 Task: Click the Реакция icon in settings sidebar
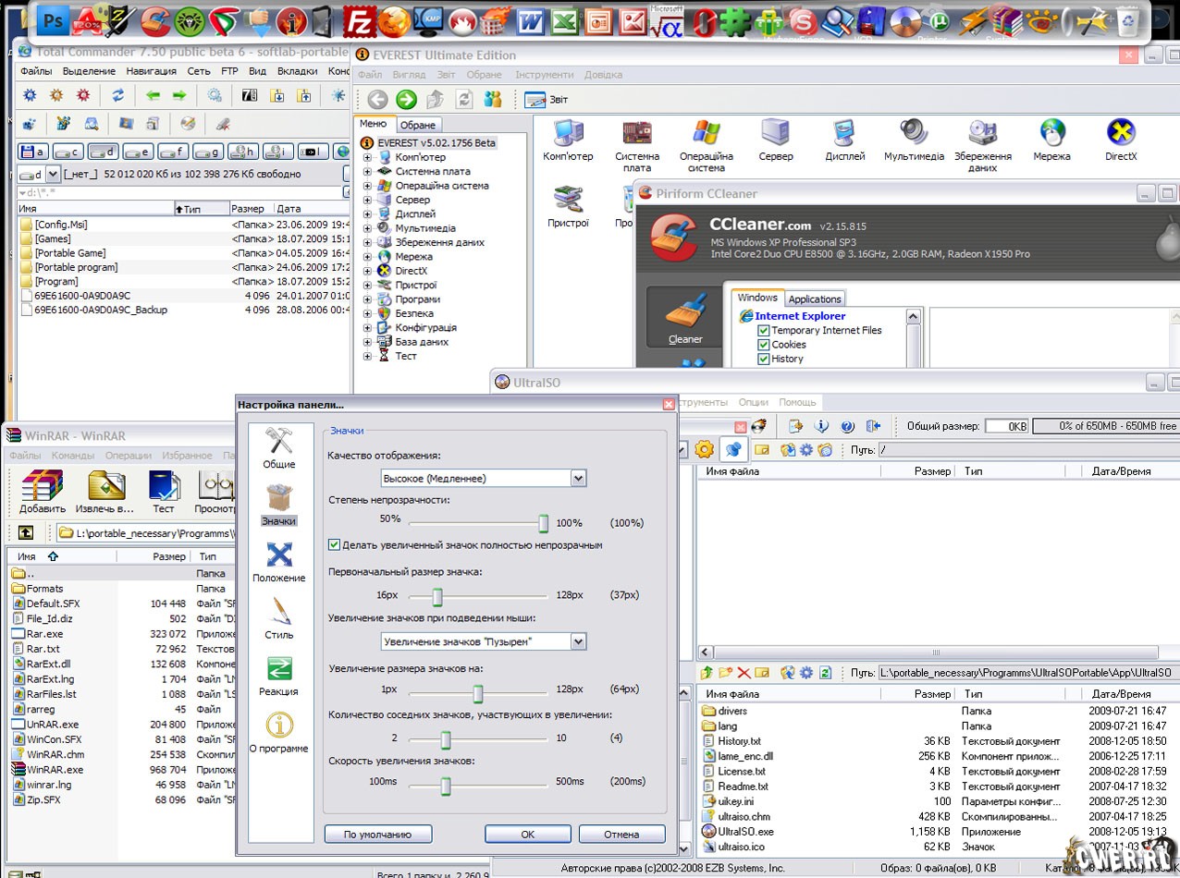(278, 670)
